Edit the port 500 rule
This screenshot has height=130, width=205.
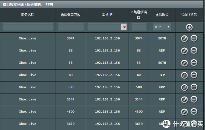coord(184,87)
